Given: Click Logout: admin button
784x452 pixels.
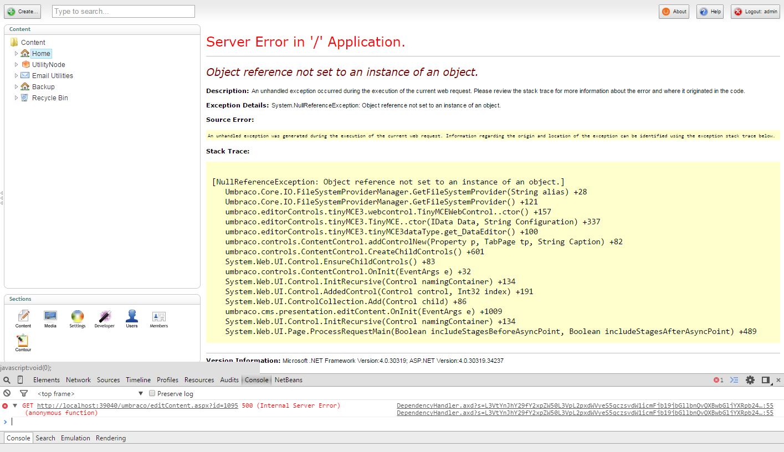Looking at the screenshot, I should pyautogui.click(x=755, y=12).
